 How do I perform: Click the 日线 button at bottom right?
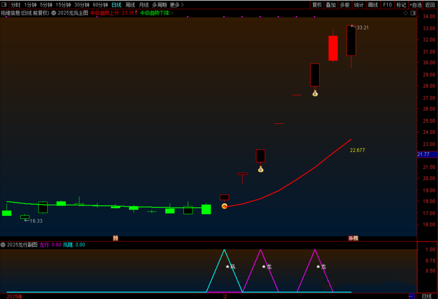click(x=427, y=296)
